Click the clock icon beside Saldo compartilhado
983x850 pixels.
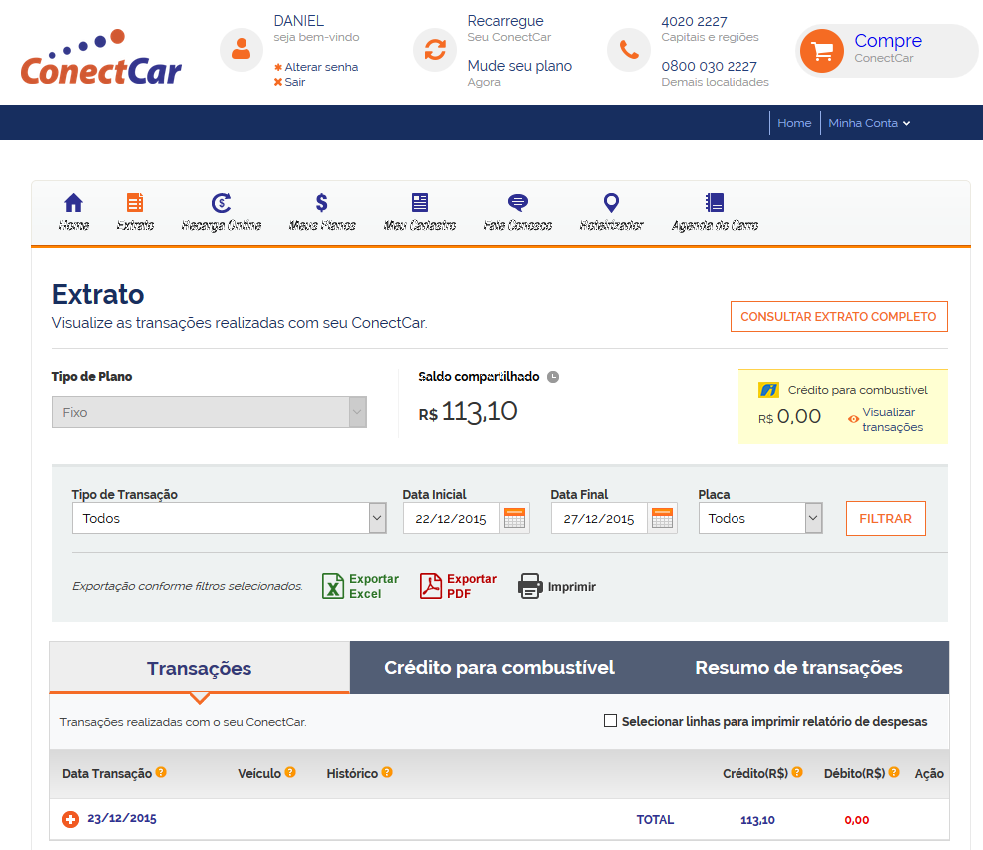pos(552,377)
